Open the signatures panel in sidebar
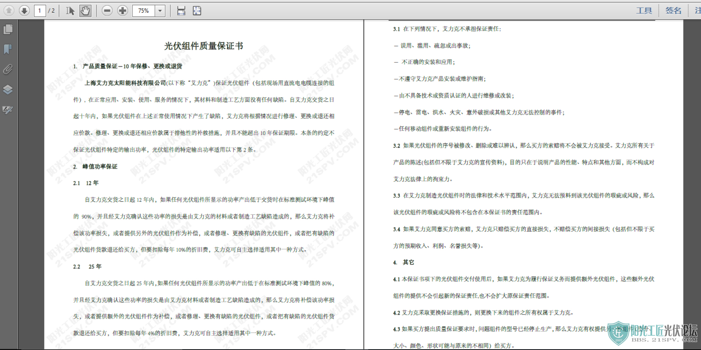701x350 pixels. pos(8,110)
